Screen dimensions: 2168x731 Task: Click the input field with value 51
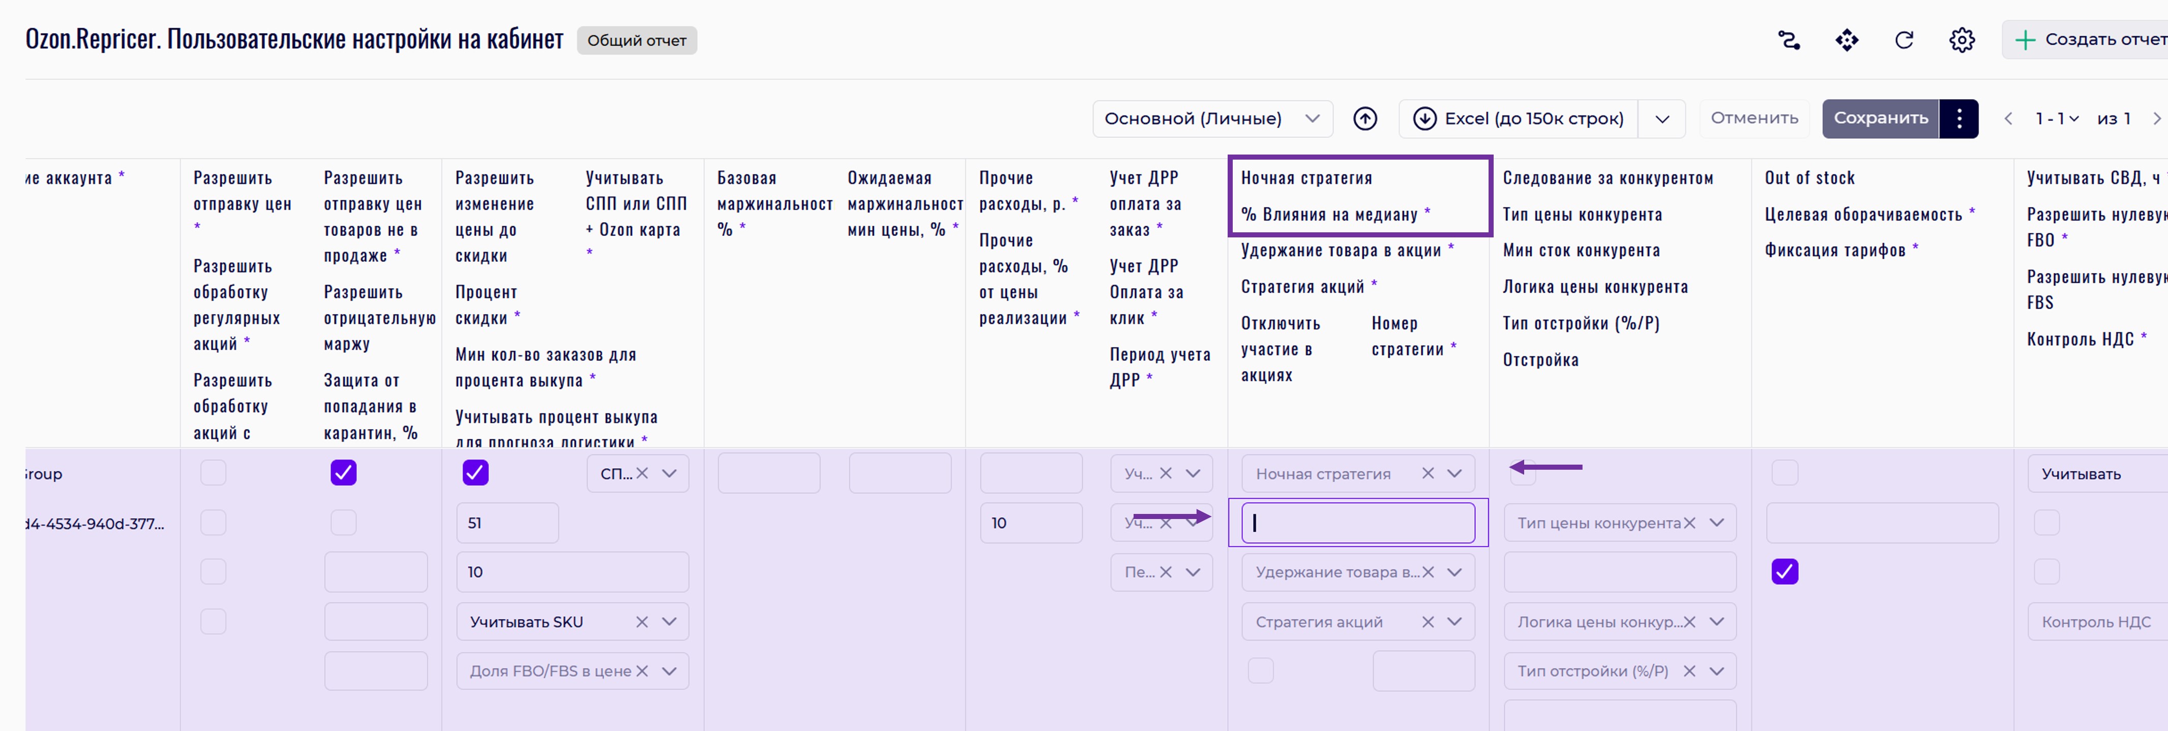coord(507,523)
